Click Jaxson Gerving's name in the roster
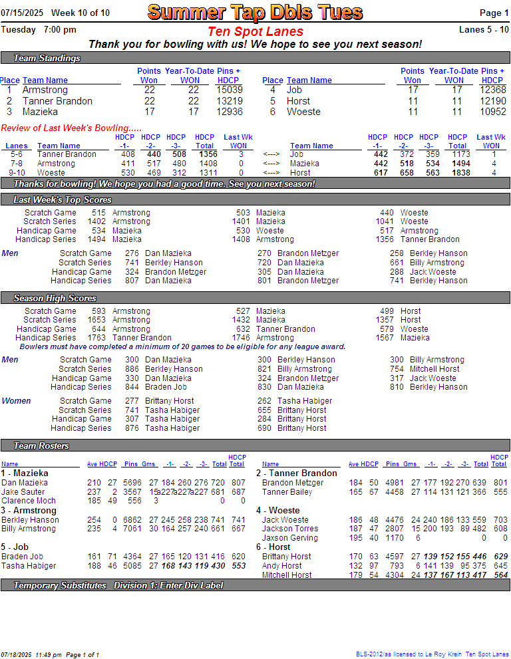The height and width of the screenshot is (659, 511). point(289,538)
